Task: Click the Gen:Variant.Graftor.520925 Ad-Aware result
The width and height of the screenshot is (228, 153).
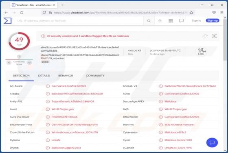Action: click(x=69, y=86)
